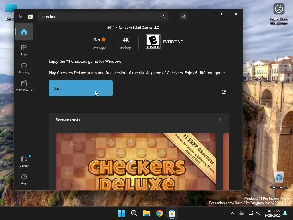The height and width of the screenshot is (220, 293).
Task: Expand Screenshots section with chevron arrow
Action: pyautogui.click(x=219, y=119)
